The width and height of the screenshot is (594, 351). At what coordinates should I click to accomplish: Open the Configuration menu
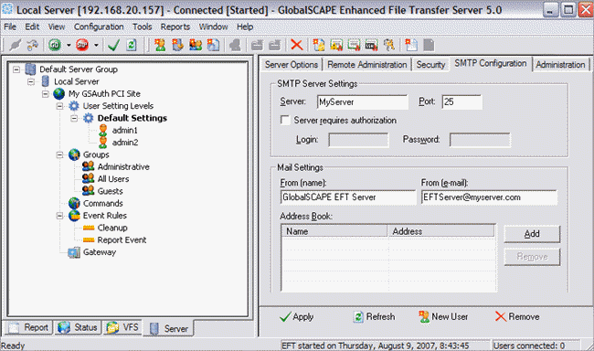[x=99, y=27]
